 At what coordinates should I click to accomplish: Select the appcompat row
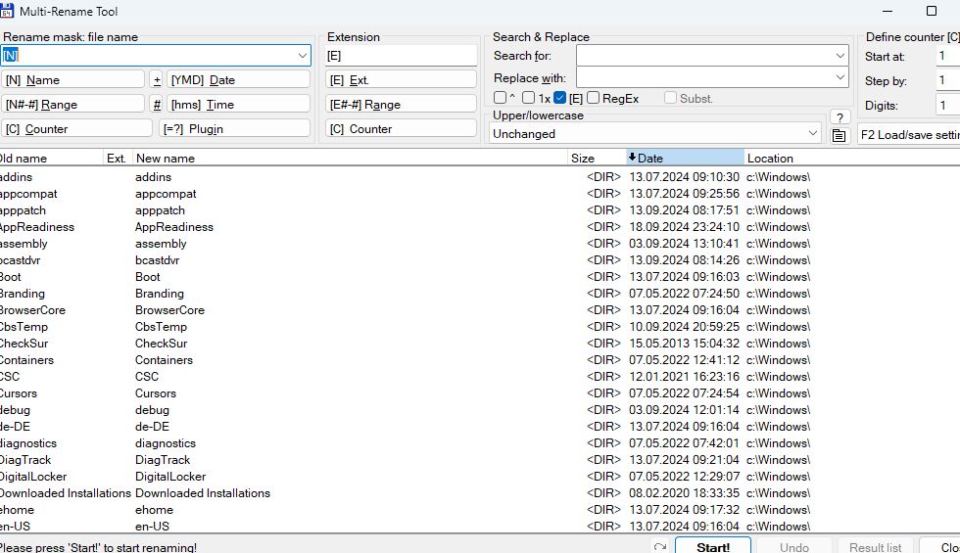click(x=480, y=194)
